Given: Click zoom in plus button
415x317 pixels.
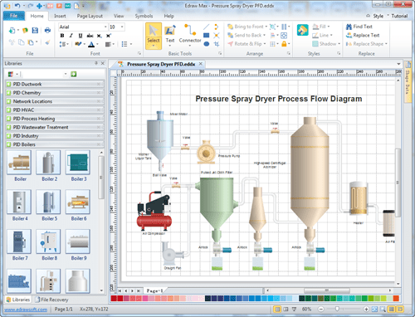Looking at the screenshot, I should click(x=366, y=309).
